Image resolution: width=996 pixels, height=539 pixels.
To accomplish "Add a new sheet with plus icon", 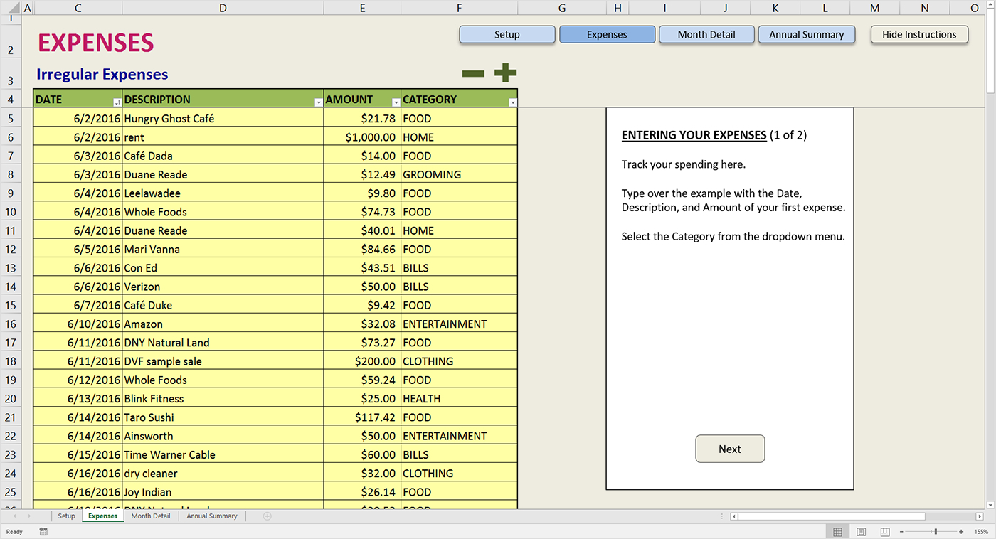I will [267, 516].
